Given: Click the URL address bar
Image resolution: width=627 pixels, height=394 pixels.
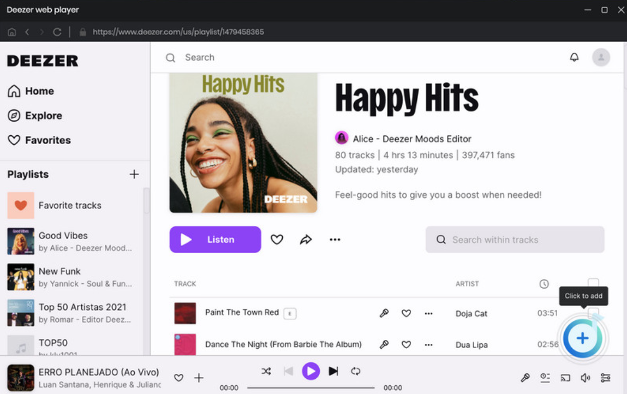Looking at the screenshot, I should point(178,32).
